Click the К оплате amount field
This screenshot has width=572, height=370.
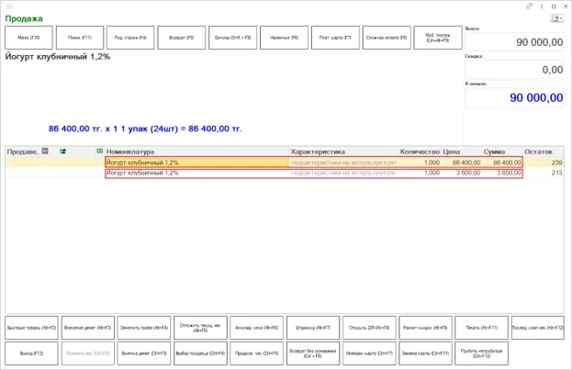coord(515,98)
